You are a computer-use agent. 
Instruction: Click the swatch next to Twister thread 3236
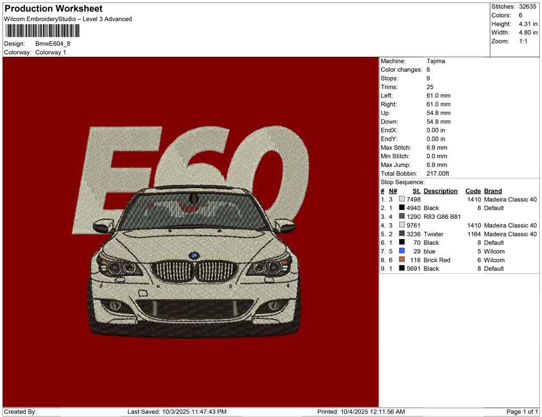(x=402, y=234)
